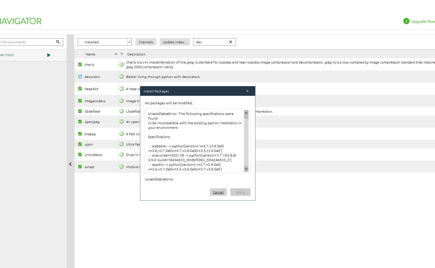Collapse the environments sidebar with the chevron

tap(70, 164)
